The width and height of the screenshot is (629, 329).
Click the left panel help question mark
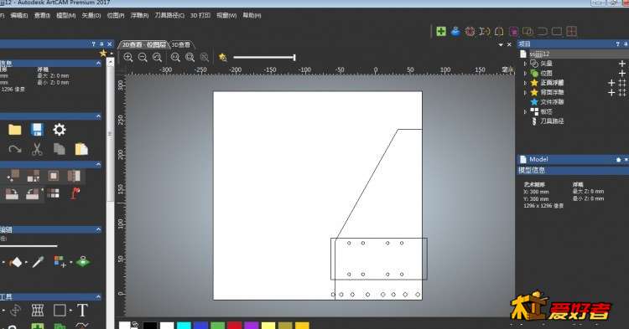[x=93, y=44]
